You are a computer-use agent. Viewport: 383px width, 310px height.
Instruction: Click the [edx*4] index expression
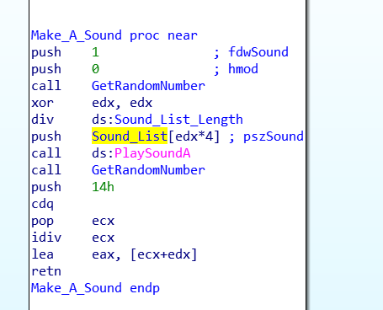pos(194,136)
